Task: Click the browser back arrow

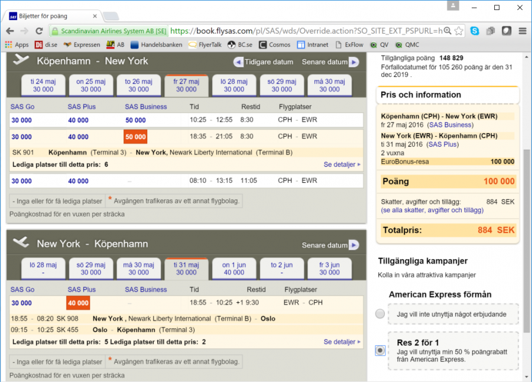Action: point(10,31)
